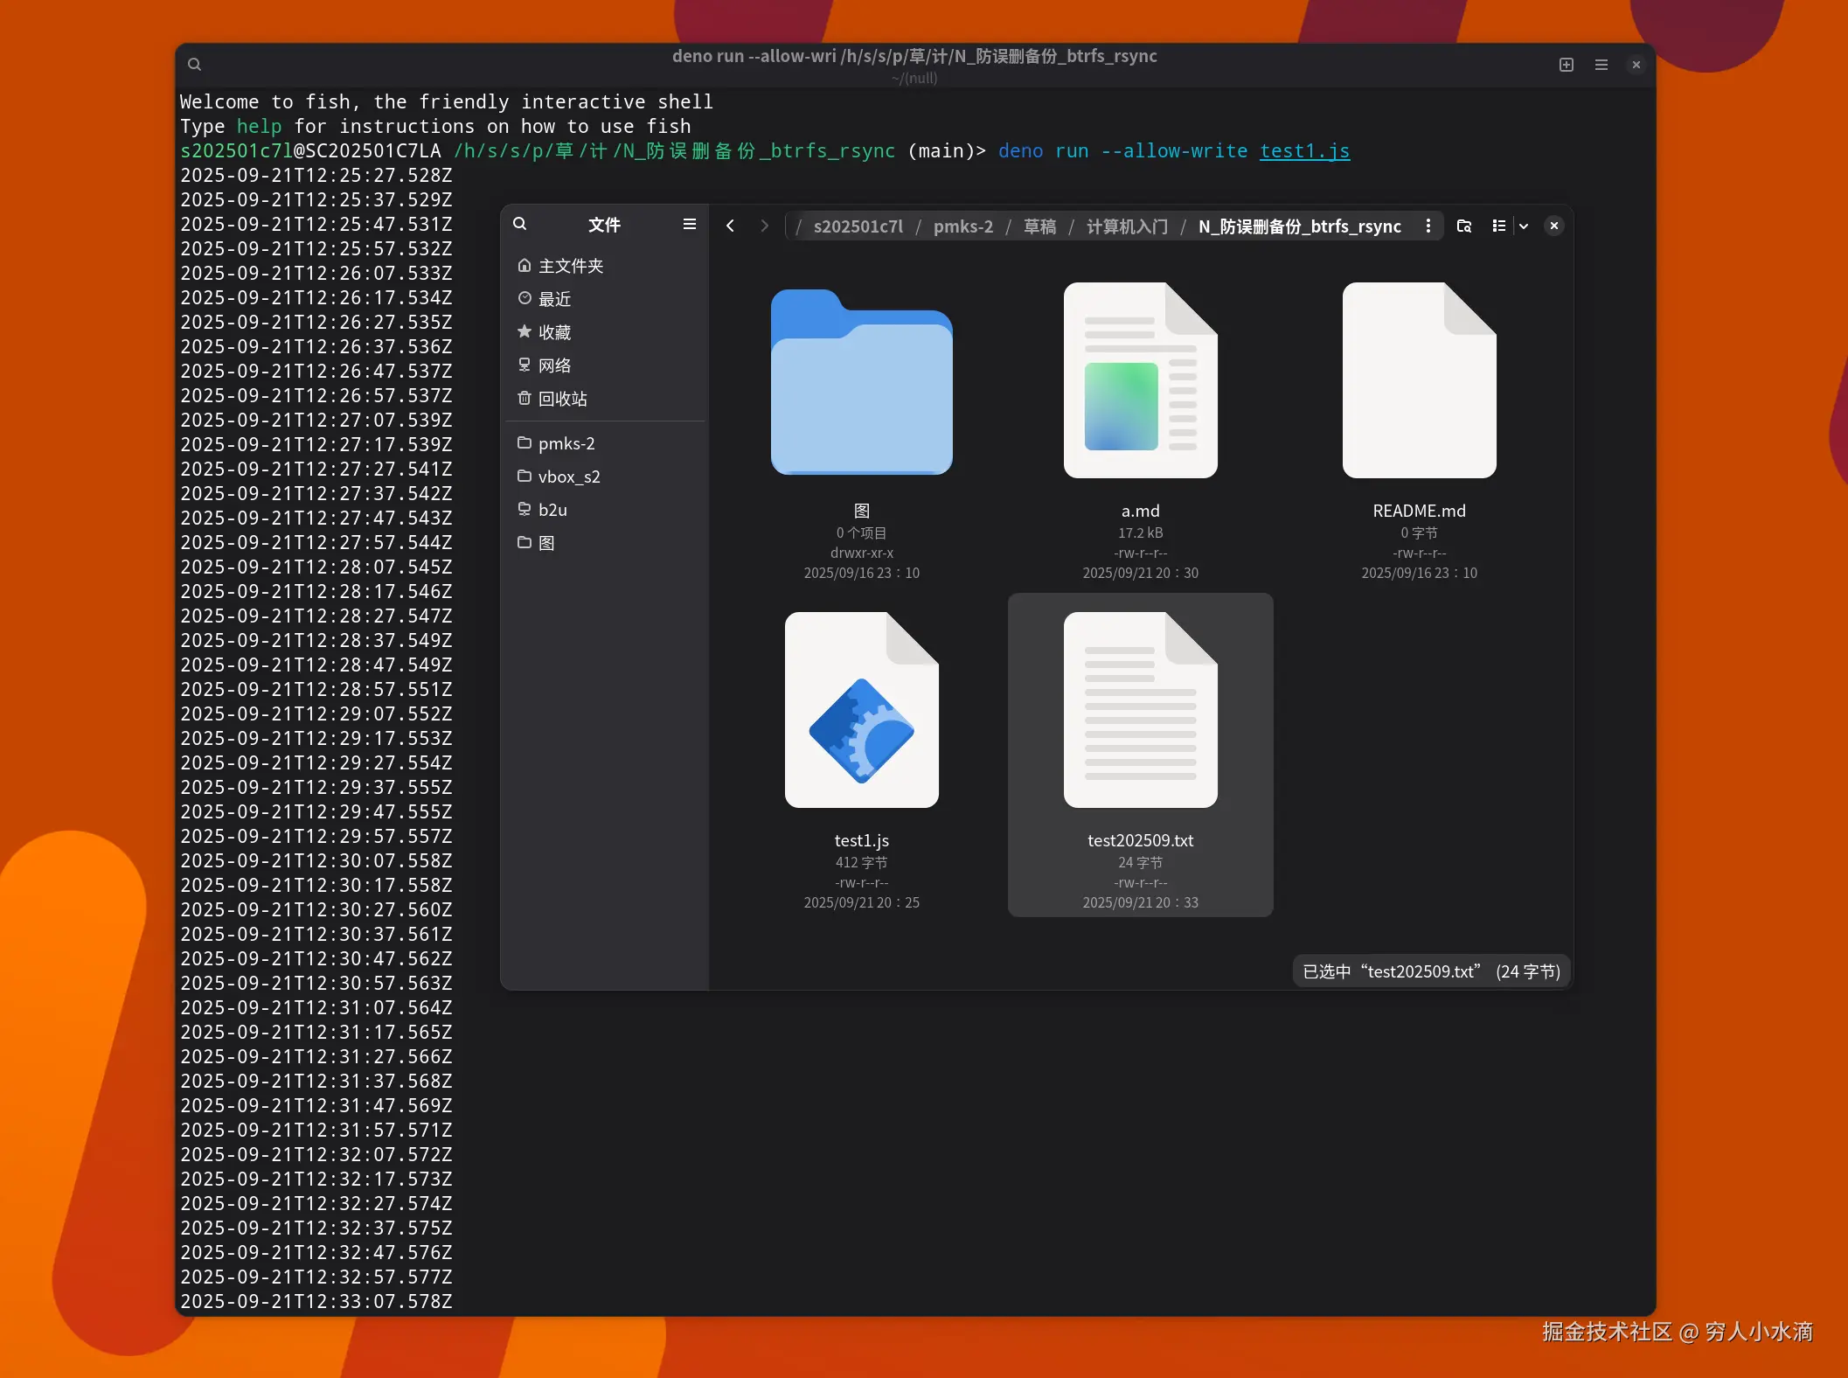Go forward with the right arrow
The image size is (1848, 1378).
(x=764, y=226)
